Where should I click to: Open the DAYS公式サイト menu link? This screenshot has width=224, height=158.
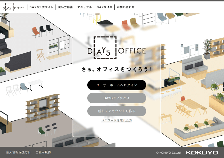pos(41,7)
